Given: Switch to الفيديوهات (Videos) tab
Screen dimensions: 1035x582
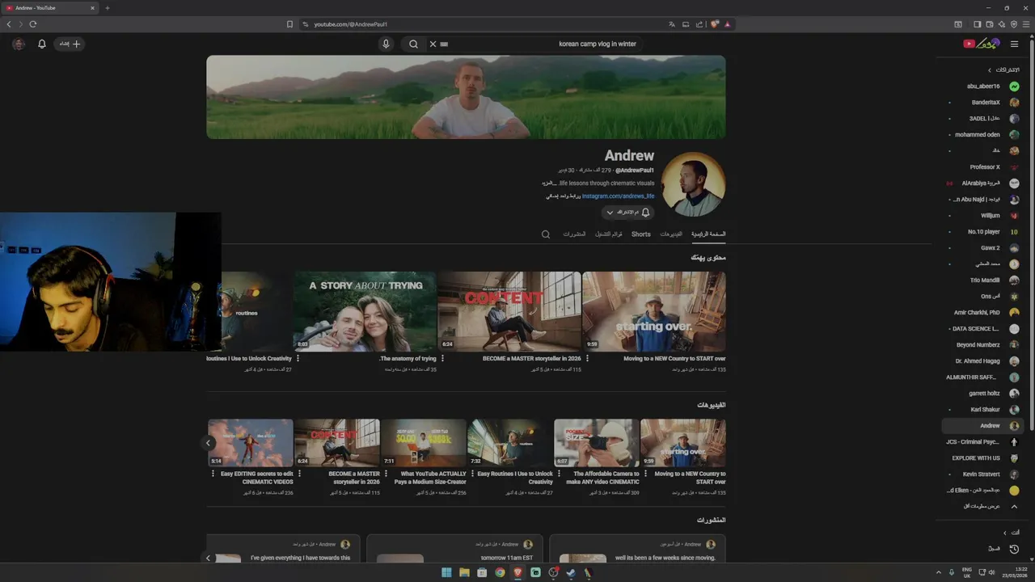Looking at the screenshot, I should coord(671,234).
